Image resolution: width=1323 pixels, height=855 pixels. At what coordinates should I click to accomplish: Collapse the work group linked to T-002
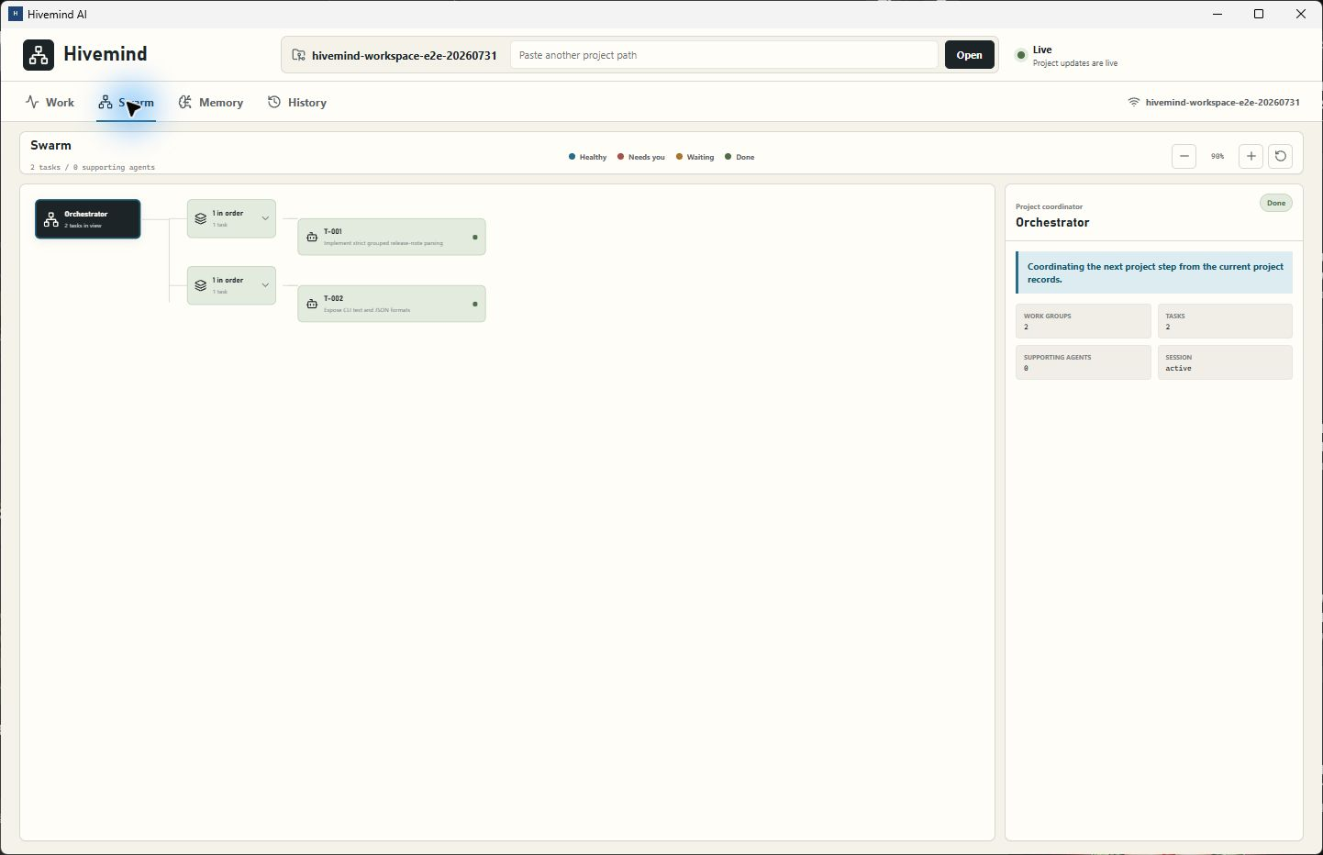(265, 285)
